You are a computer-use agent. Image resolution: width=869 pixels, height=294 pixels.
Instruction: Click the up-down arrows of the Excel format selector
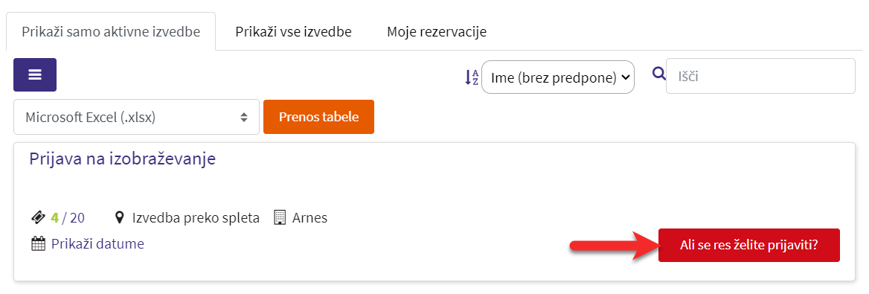(243, 117)
